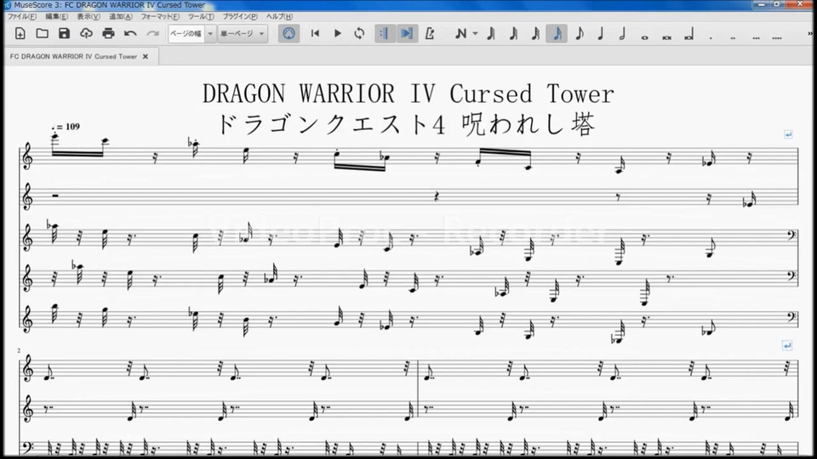The height and width of the screenshot is (459, 817).
Task: Redo the last undone action
Action: click(x=152, y=34)
